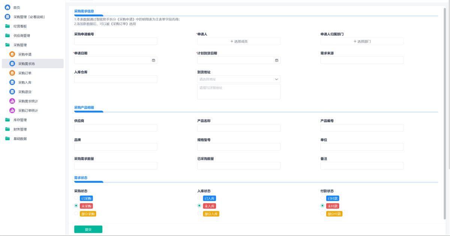This screenshot has height=236, width=450.
Task: Click 选择部门 under 申请人归属部门
Action: (362, 41)
